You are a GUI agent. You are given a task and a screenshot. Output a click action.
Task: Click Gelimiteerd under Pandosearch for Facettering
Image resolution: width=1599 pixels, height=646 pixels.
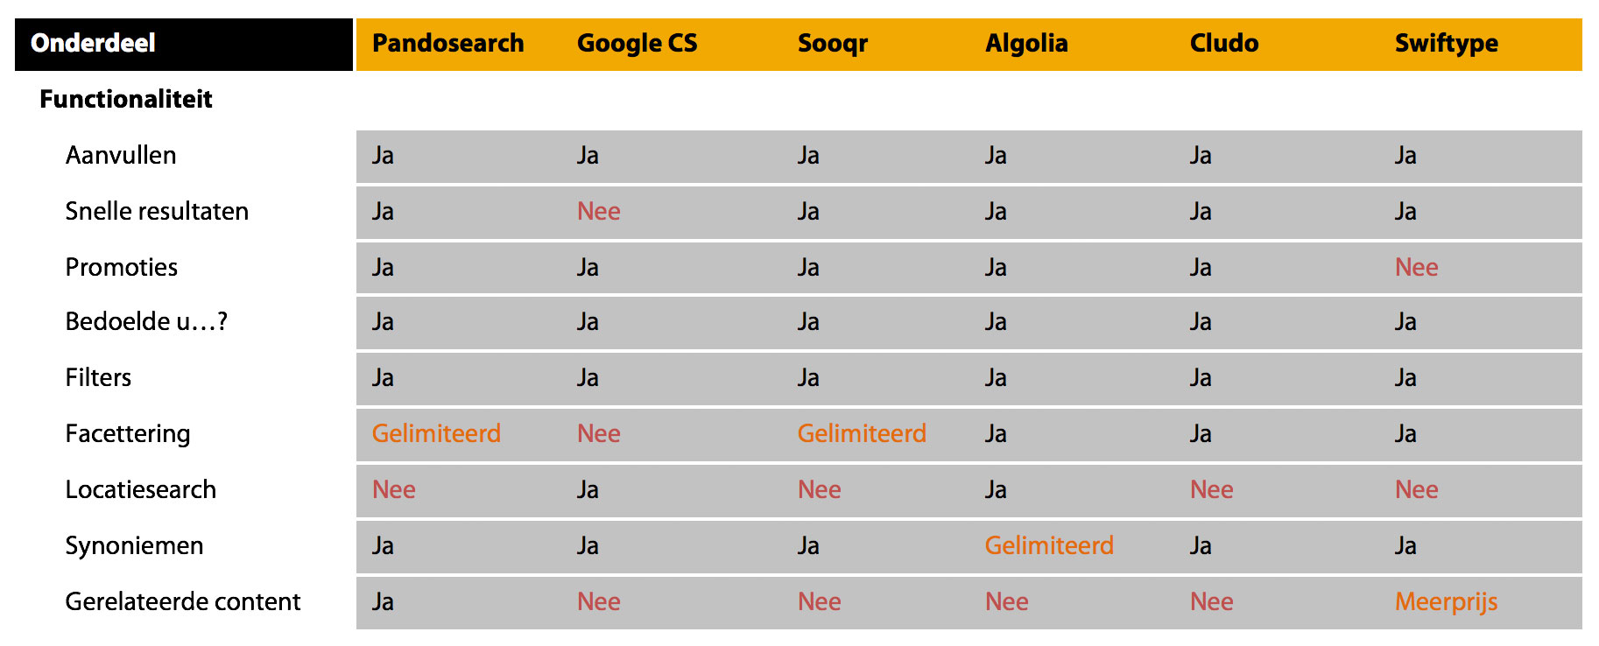(x=436, y=433)
